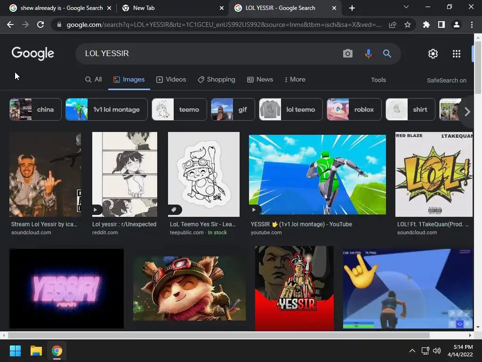Click the vertical page scrollbar
This screenshot has height=362, width=482.
click(478, 68)
